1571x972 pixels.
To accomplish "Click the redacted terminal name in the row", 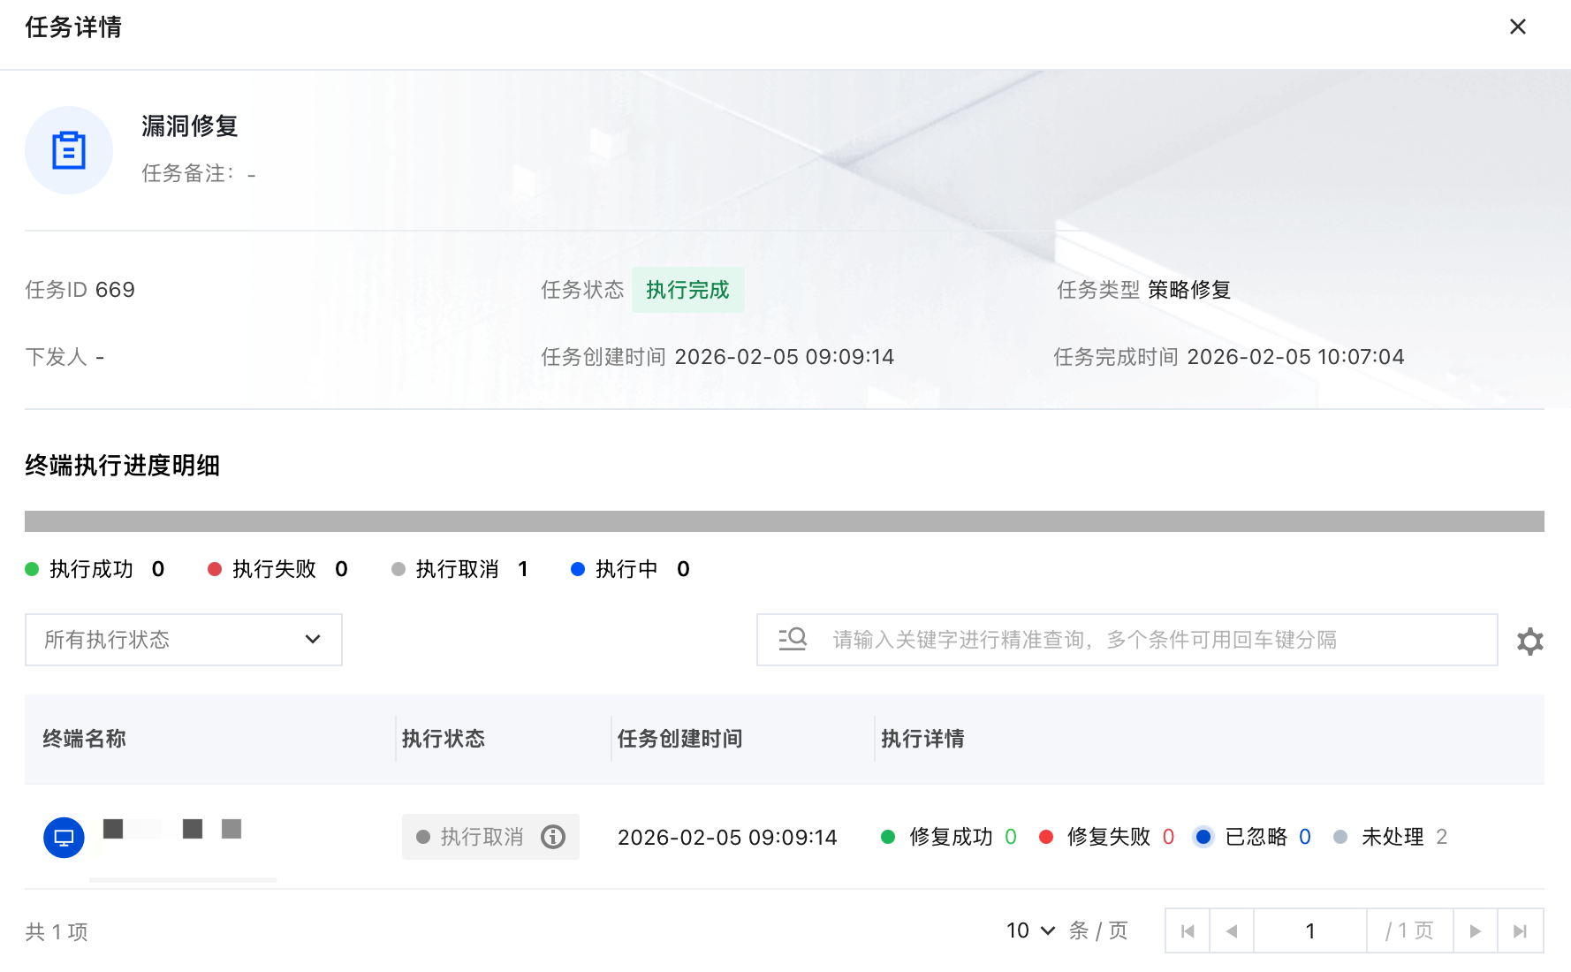I will [x=172, y=829].
